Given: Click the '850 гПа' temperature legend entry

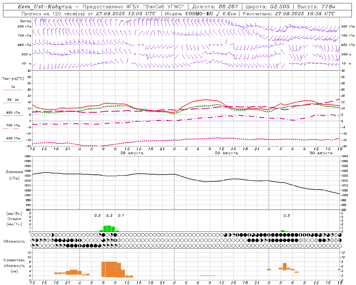Looking at the screenshot, I should coord(13,113).
